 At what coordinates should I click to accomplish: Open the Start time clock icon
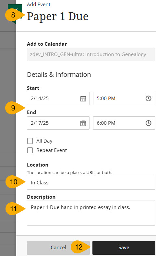[x=148, y=99]
